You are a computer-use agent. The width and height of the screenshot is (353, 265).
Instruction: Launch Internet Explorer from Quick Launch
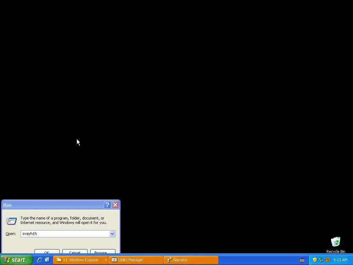[x=40, y=260]
